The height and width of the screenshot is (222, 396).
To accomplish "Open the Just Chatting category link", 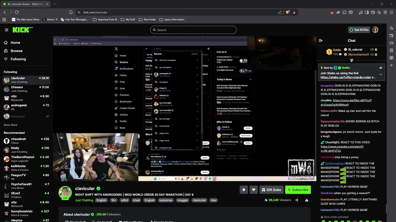I will 84,200.
